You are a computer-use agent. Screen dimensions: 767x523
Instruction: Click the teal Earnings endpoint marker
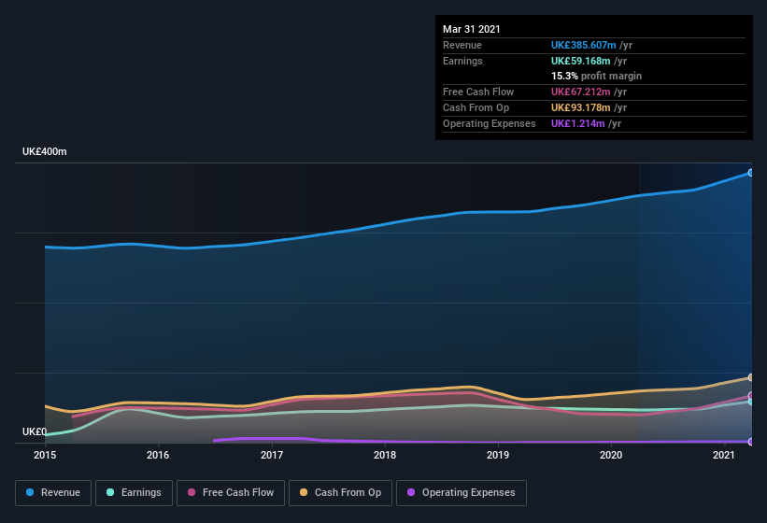751,402
